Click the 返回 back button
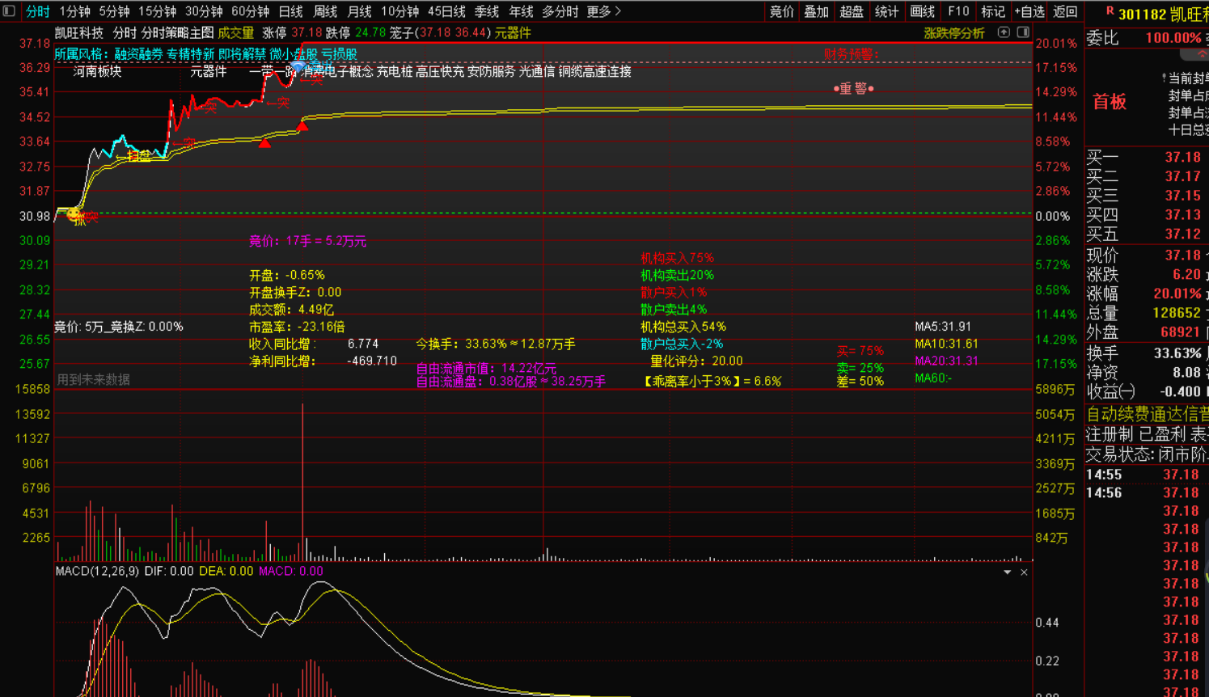 click(1065, 11)
